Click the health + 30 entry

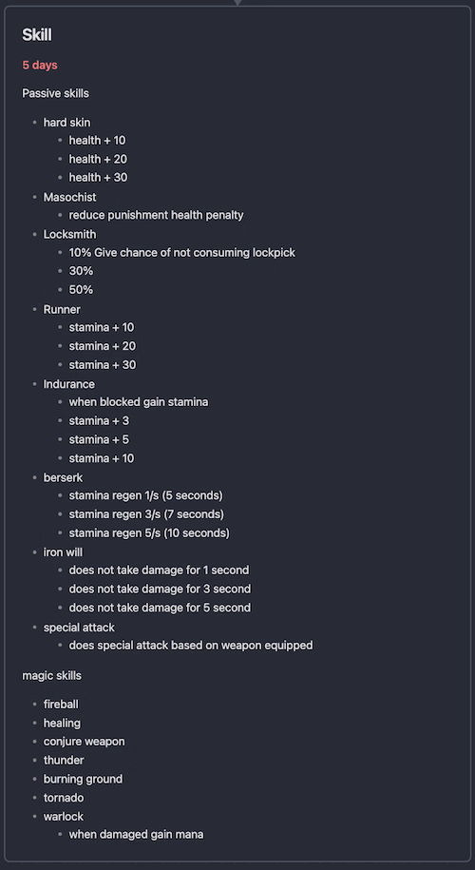click(98, 178)
